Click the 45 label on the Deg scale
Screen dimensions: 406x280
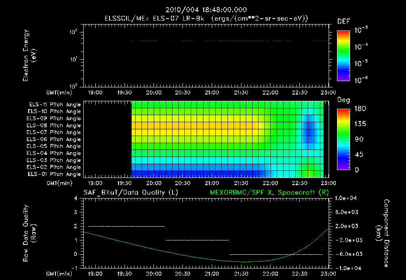pyautogui.click(x=358, y=155)
